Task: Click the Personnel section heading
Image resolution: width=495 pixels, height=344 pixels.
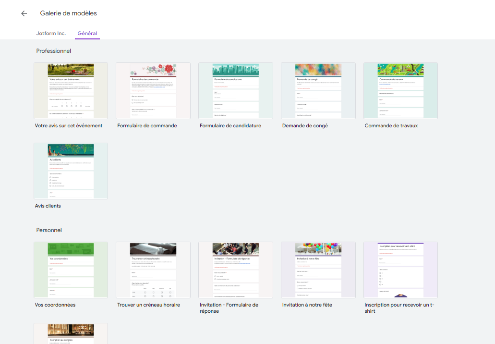Action: pos(49,230)
